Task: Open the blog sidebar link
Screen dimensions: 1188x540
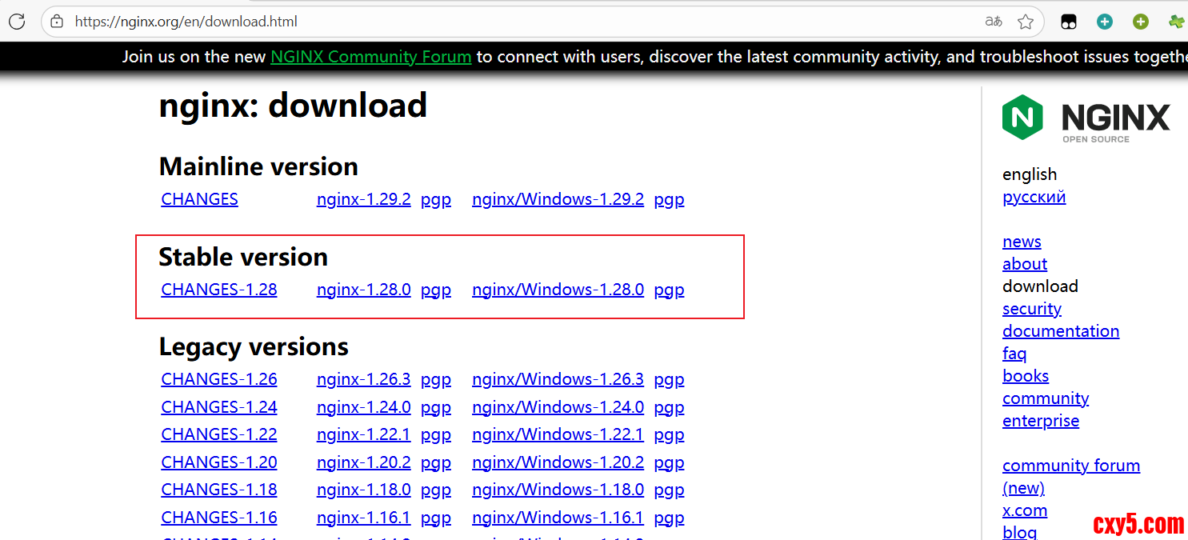Action: 1020,532
